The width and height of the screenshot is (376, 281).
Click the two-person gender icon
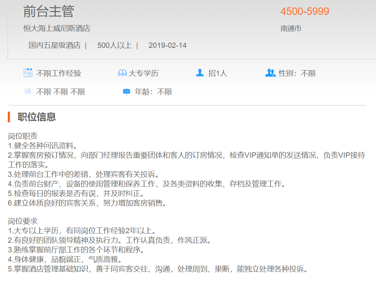click(x=270, y=73)
